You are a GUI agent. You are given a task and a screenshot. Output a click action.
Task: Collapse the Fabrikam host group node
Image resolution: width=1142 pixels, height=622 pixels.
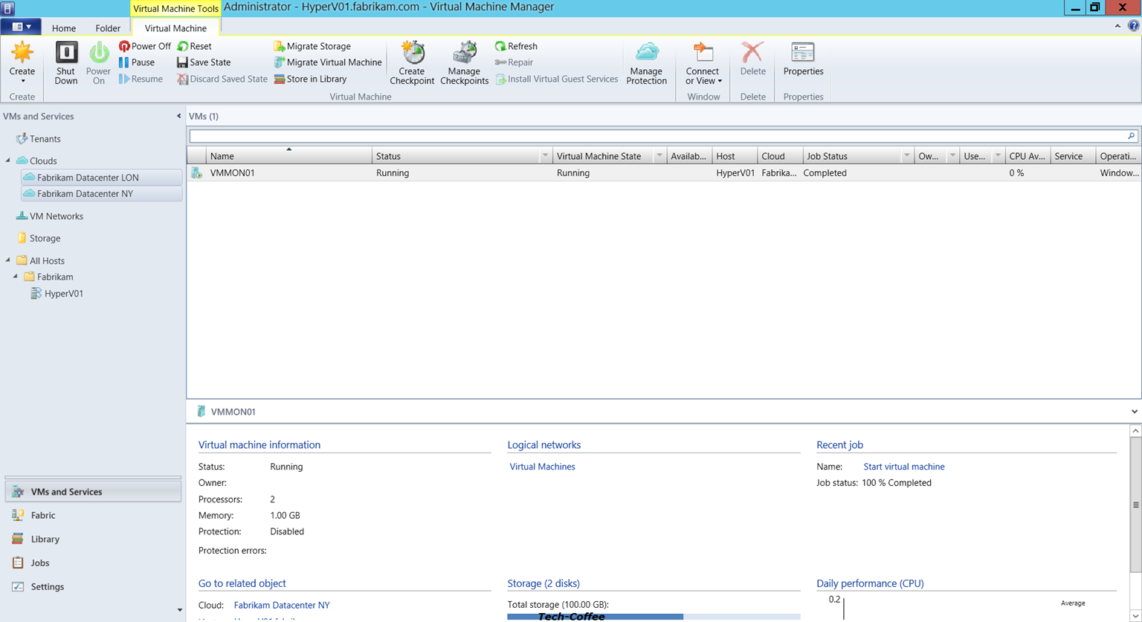[x=16, y=276]
